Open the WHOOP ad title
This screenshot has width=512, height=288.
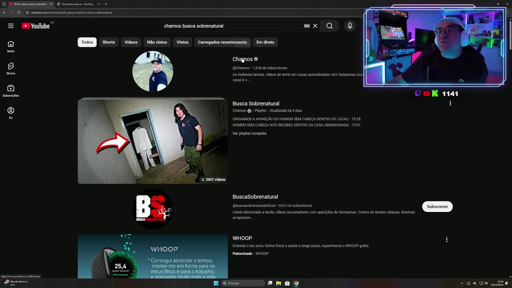[242, 238]
